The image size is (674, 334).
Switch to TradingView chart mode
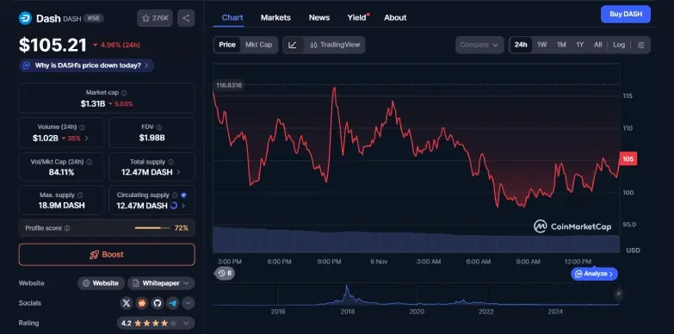[x=335, y=45]
